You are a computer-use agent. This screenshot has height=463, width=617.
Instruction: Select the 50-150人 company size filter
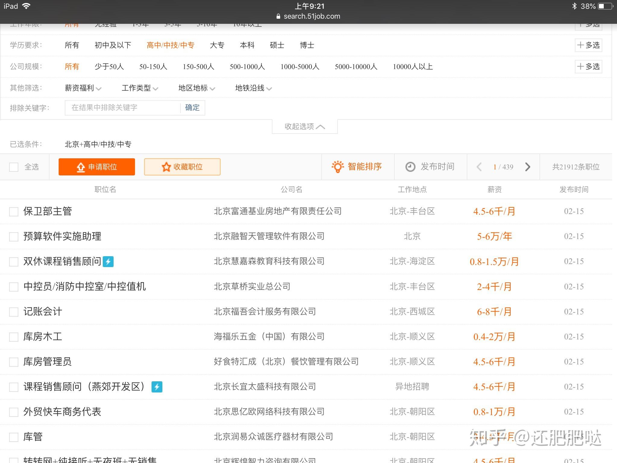(x=153, y=67)
